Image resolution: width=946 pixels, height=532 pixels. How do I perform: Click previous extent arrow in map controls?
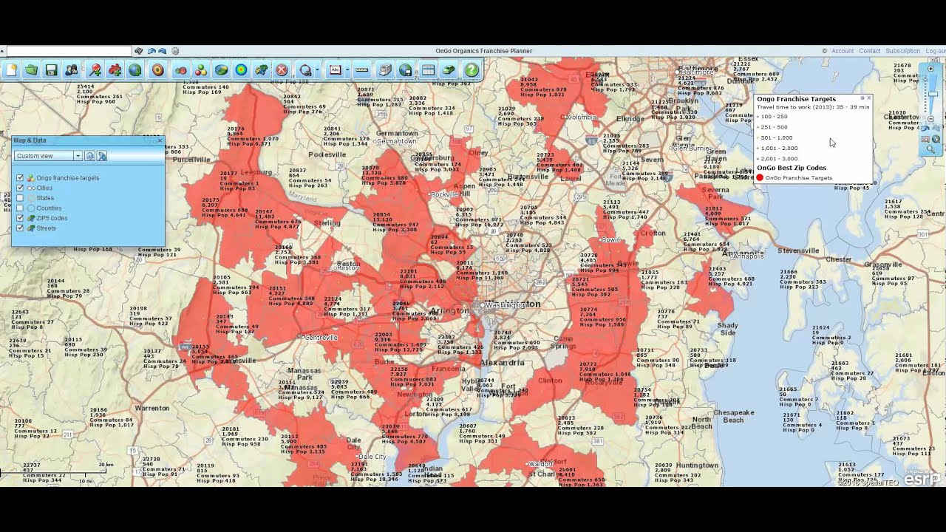pos(926,128)
